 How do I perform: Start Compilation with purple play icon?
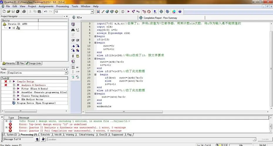129,12
